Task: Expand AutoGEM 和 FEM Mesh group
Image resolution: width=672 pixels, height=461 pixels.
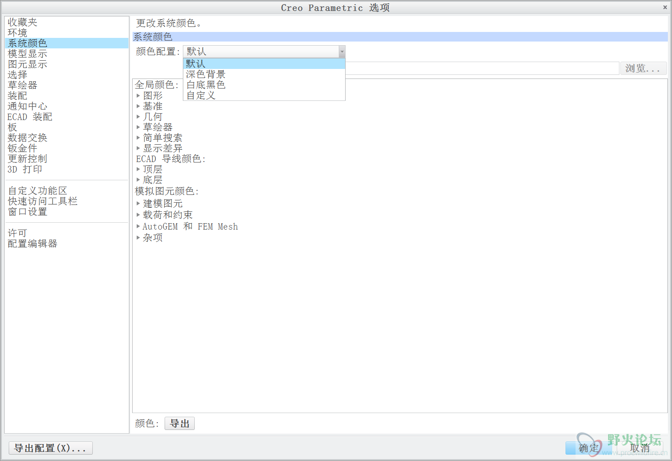Action: click(x=138, y=226)
